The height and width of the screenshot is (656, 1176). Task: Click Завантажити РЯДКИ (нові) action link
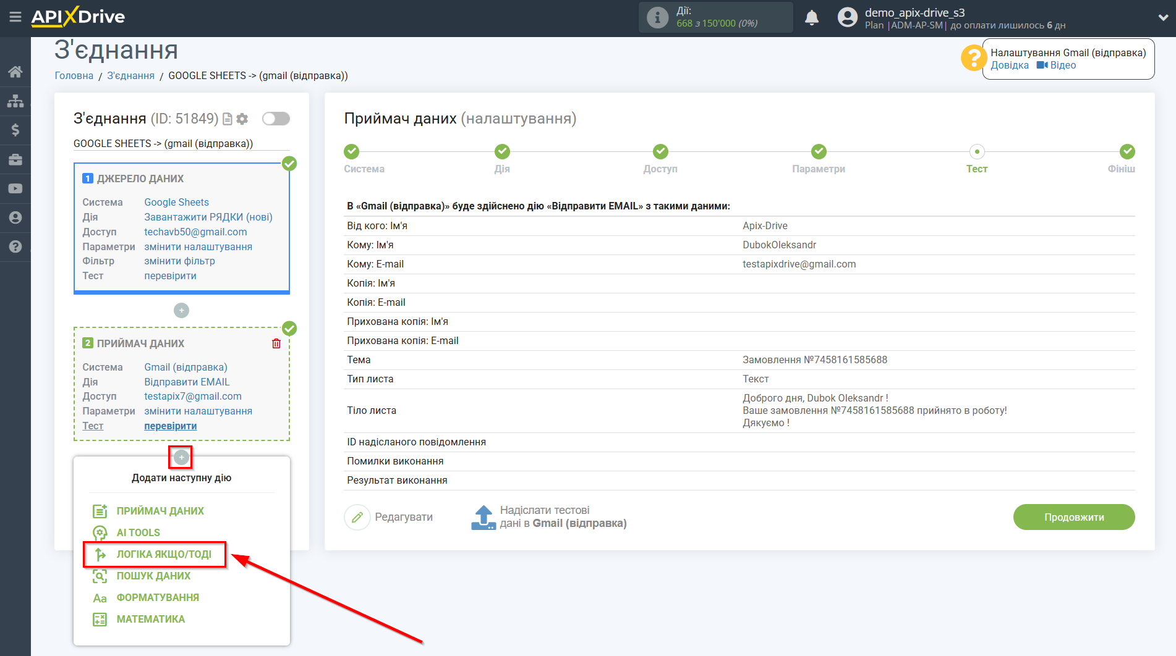(x=208, y=217)
